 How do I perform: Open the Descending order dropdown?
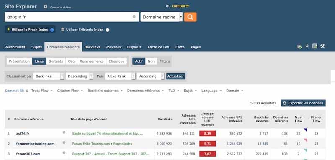coord(79,76)
